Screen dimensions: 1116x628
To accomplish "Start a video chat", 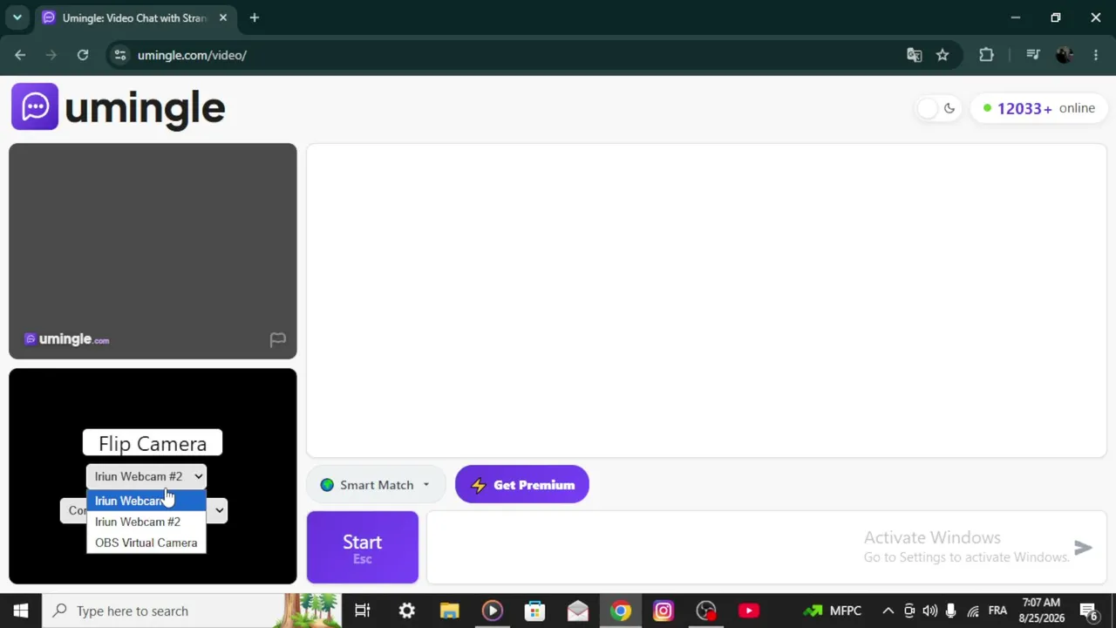I will pyautogui.click(x=363, y=547).
